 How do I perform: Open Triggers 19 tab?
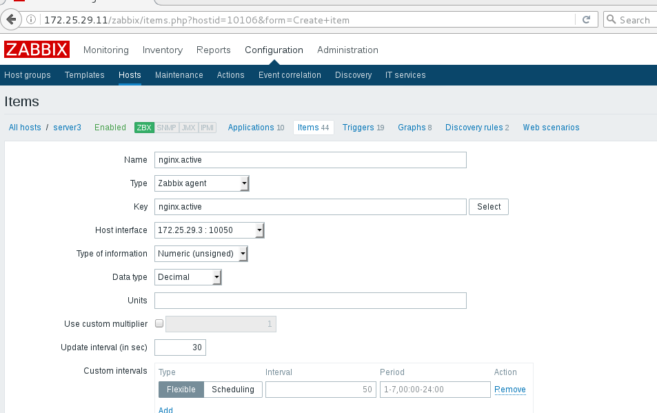(363, 128)
